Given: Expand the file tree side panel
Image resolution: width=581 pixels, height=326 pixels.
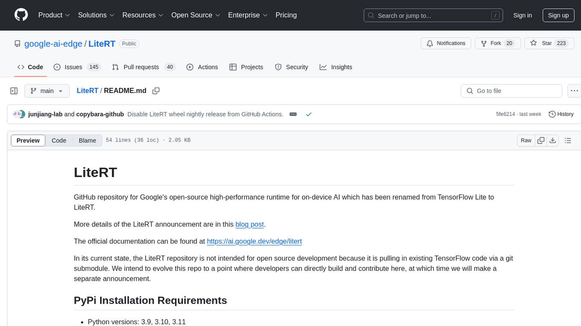Looking at the screenshot, I should pos(14,91).
